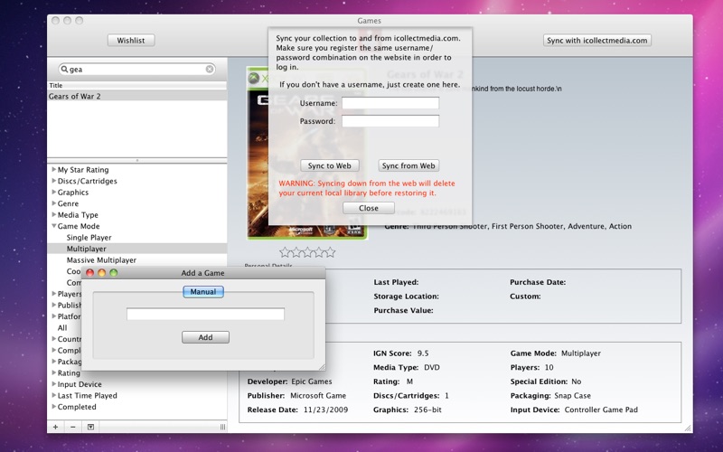Click the Add button in Add a Game

coord(205,337)
